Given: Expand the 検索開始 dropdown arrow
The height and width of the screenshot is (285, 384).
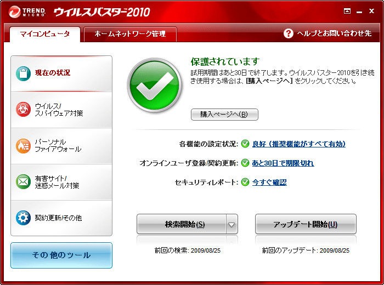Looking at the screenshot, I should 231,224.
